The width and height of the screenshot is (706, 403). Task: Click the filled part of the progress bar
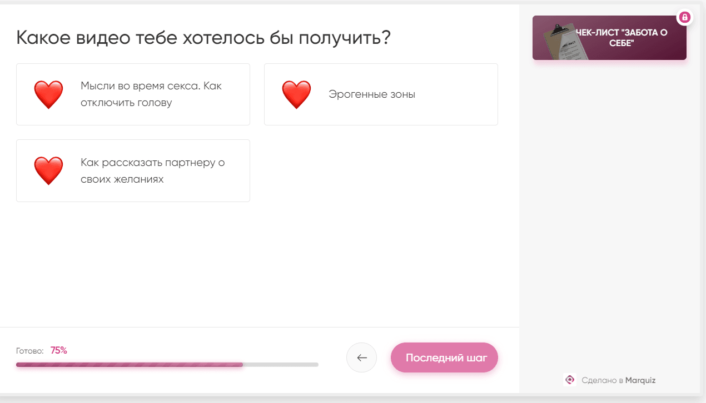(129, 365)
